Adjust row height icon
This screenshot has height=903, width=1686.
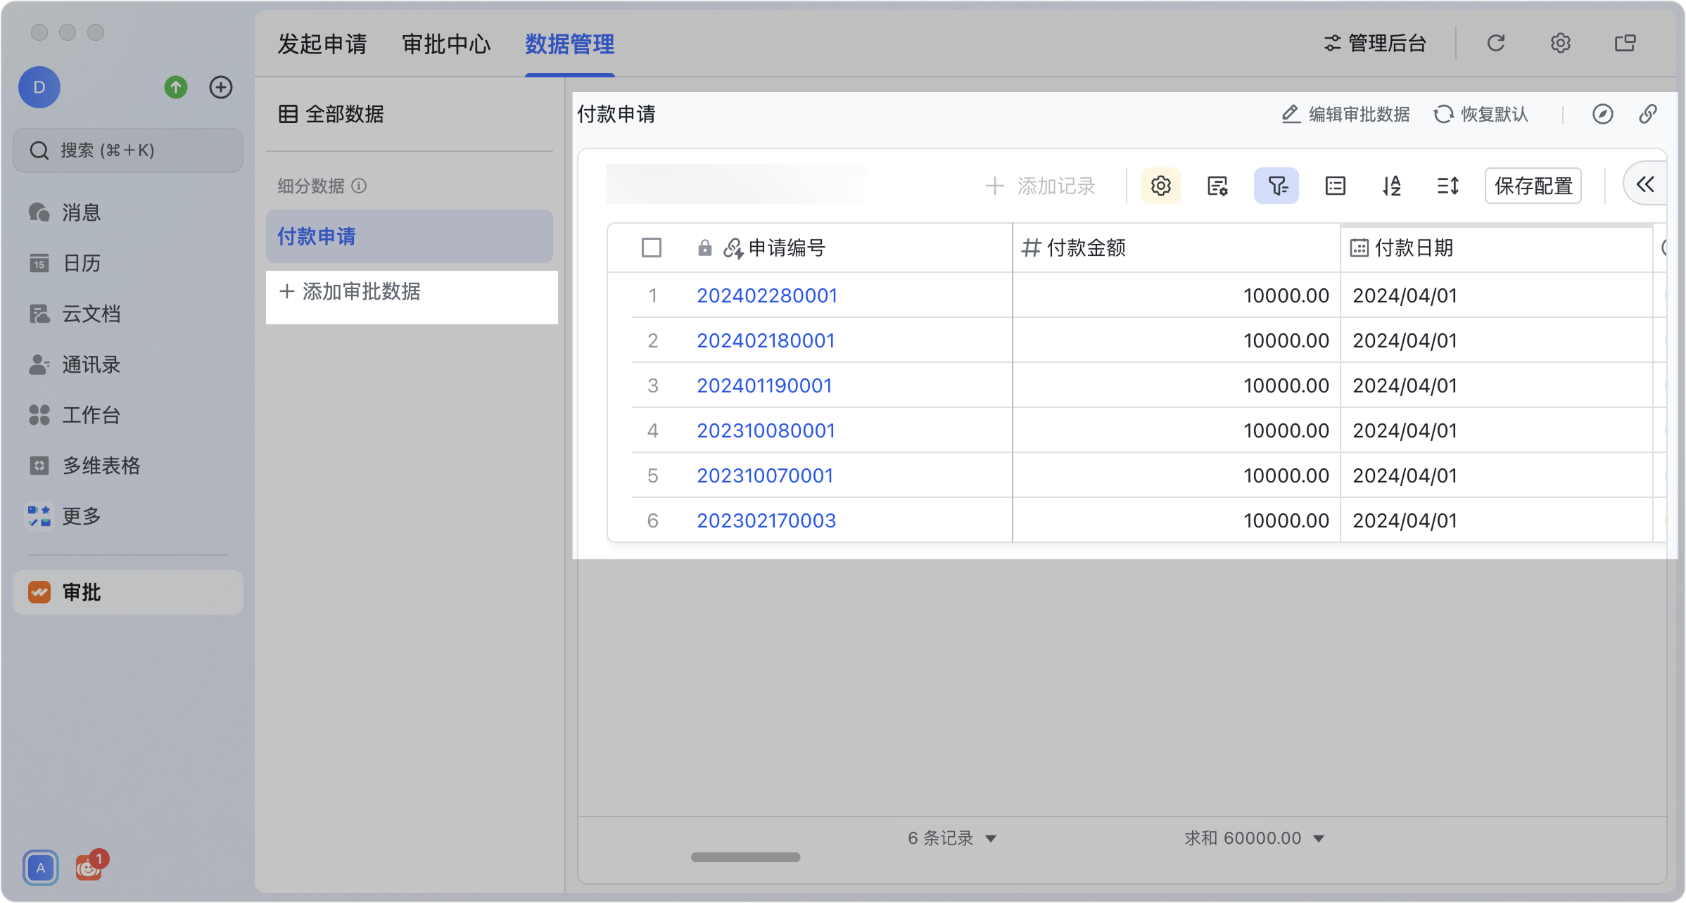pyautogui.click(x=1448, y=186)
